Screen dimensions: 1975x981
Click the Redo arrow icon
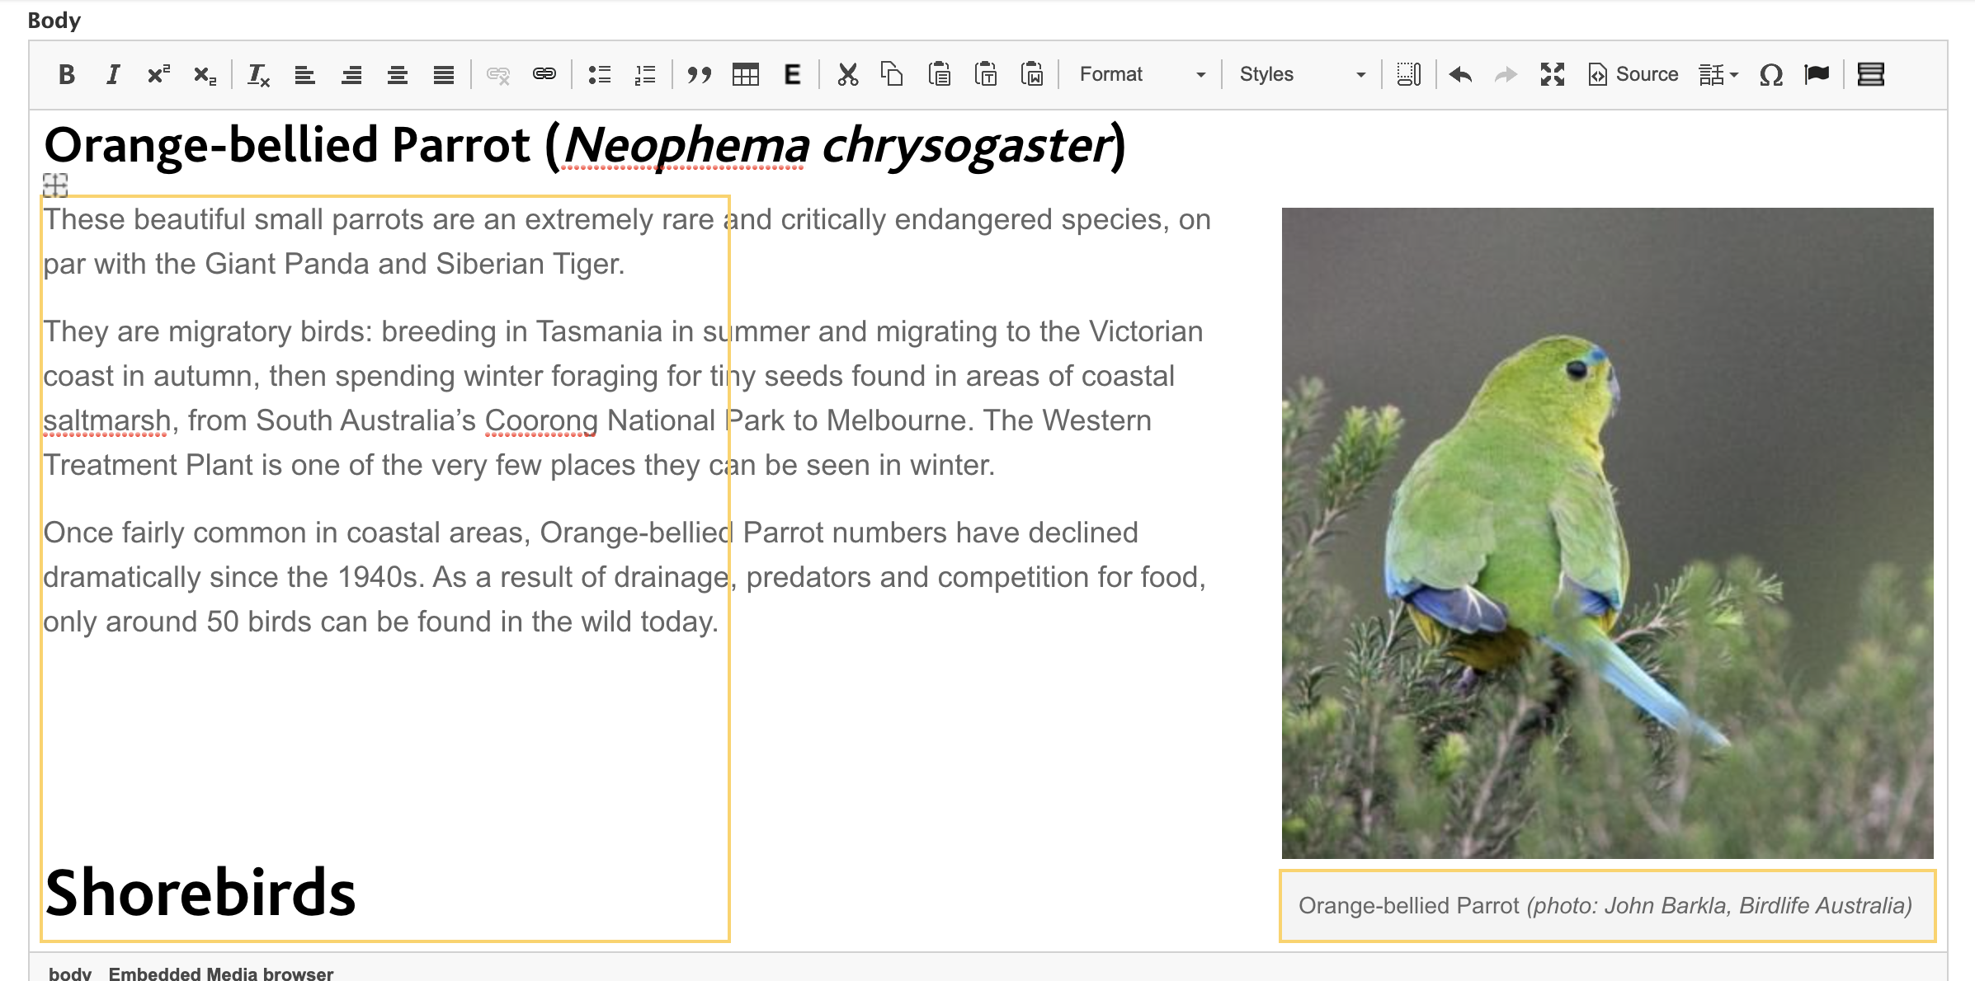tap(1506, 75)
